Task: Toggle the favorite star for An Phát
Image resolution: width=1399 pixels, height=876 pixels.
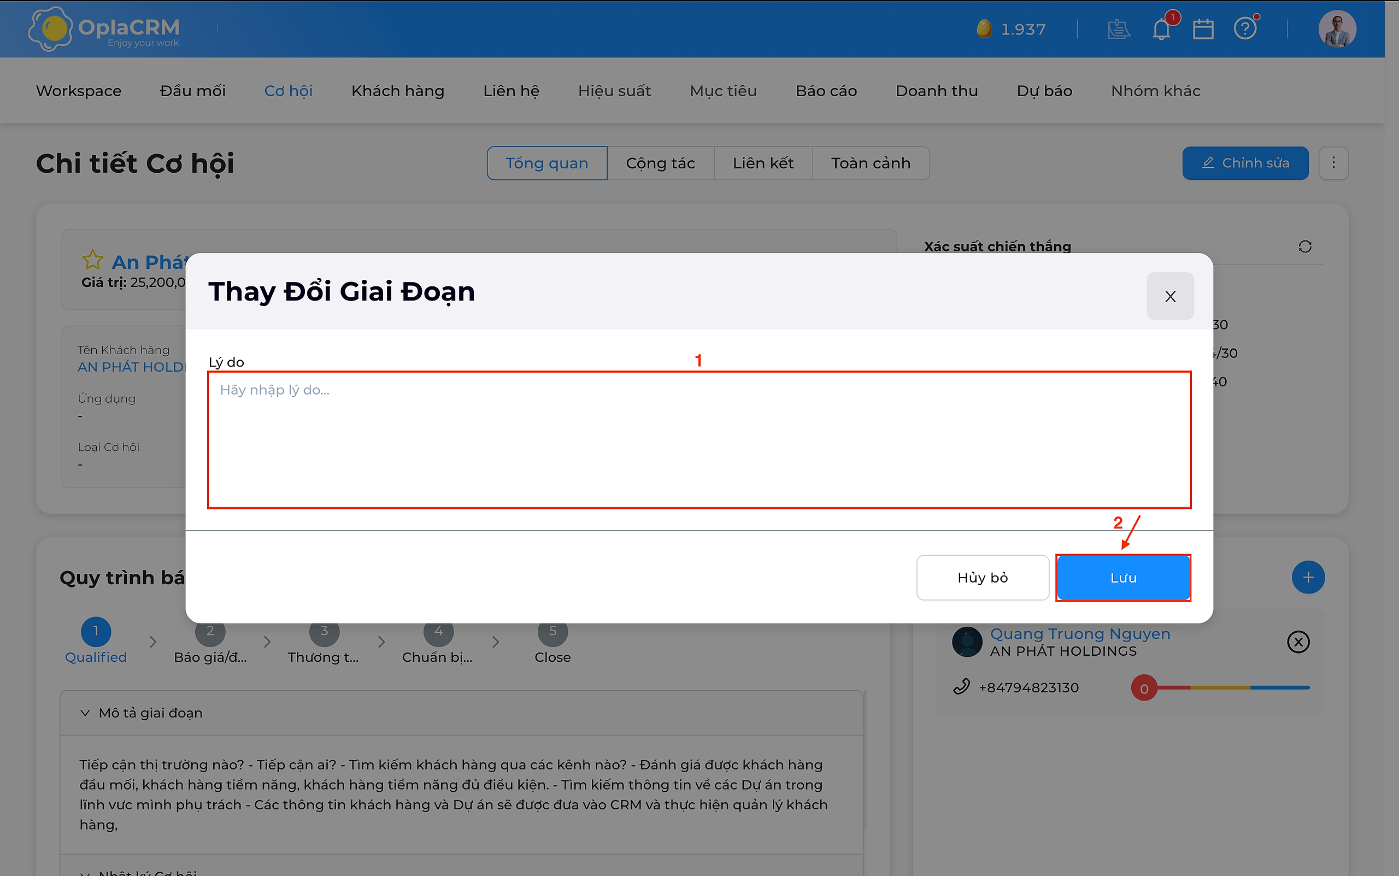Action: (93, 260)
